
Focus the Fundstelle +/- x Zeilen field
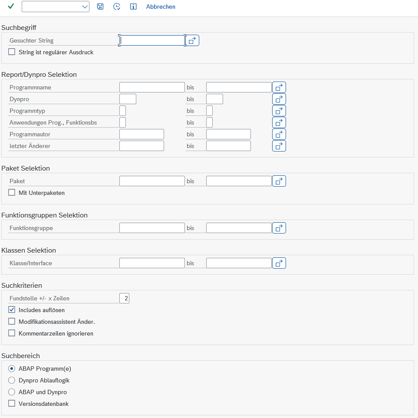(x=124, y=298)
